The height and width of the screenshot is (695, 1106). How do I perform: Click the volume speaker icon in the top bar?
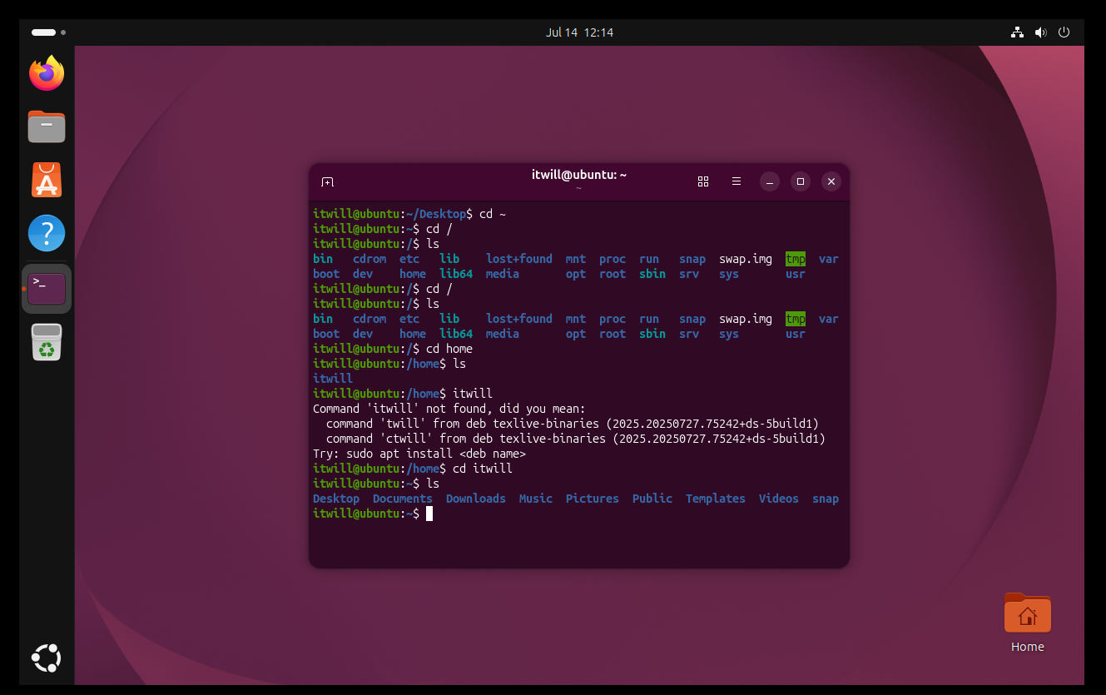click(x=1040, y=32)
